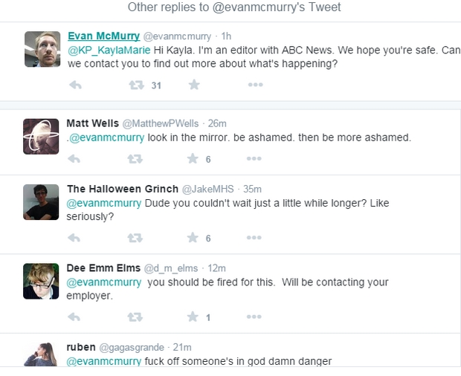Favorite The Halloween Grinch's tweet

coord(193,239)
